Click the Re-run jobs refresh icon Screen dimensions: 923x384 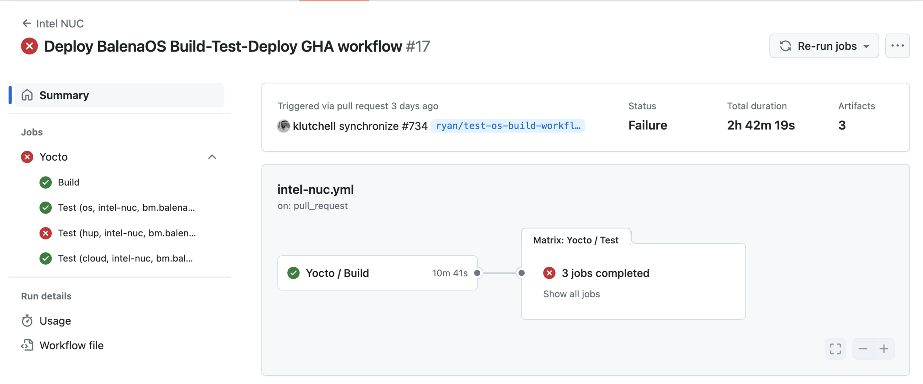[x=785, y=46]
